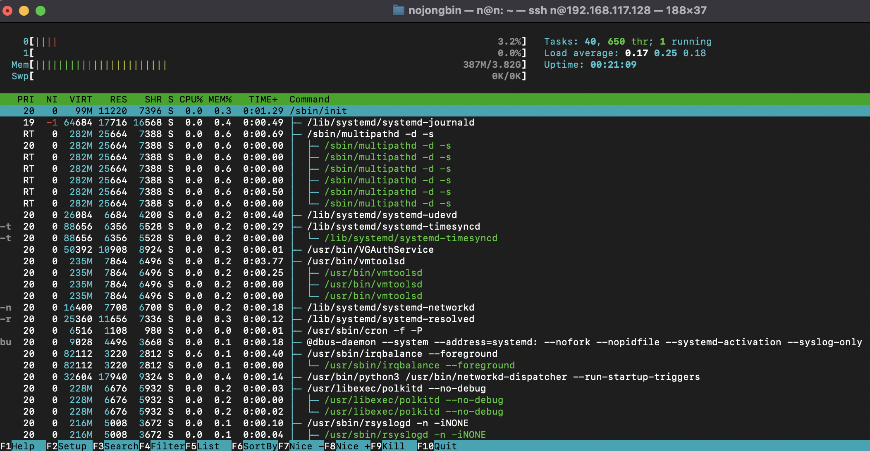
Task: Click the TIME+ column header
Action: click(263, 99)
